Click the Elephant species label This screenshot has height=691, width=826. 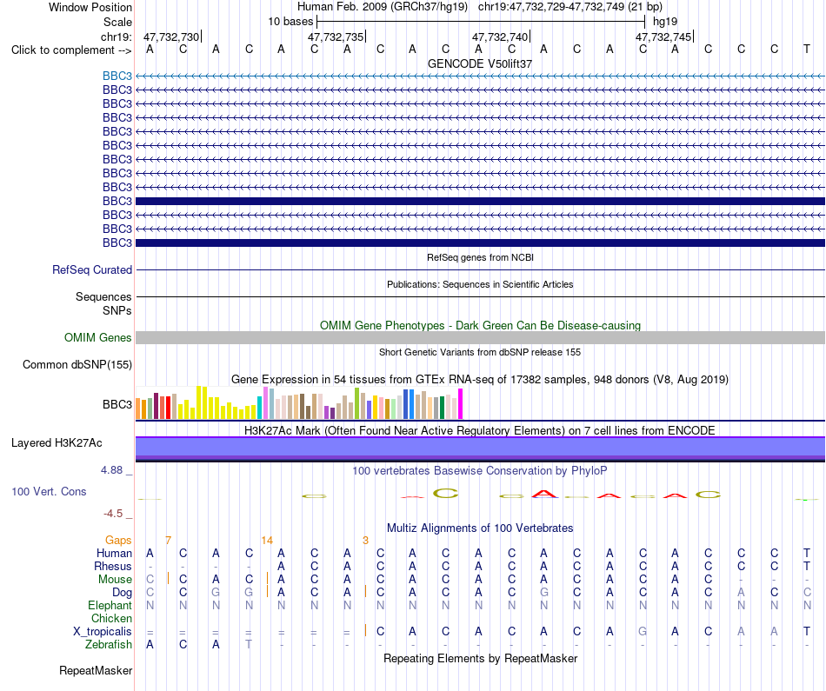coord(110,605)
